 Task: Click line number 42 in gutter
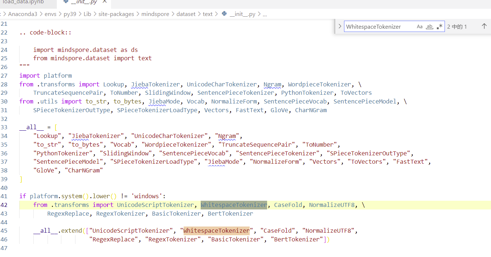[x=4, y=205]
